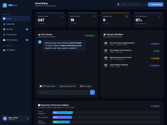Open the Ayşe Yılmaz profile card
The height and width of the screenshot is (125, 167).
(15, 119)
